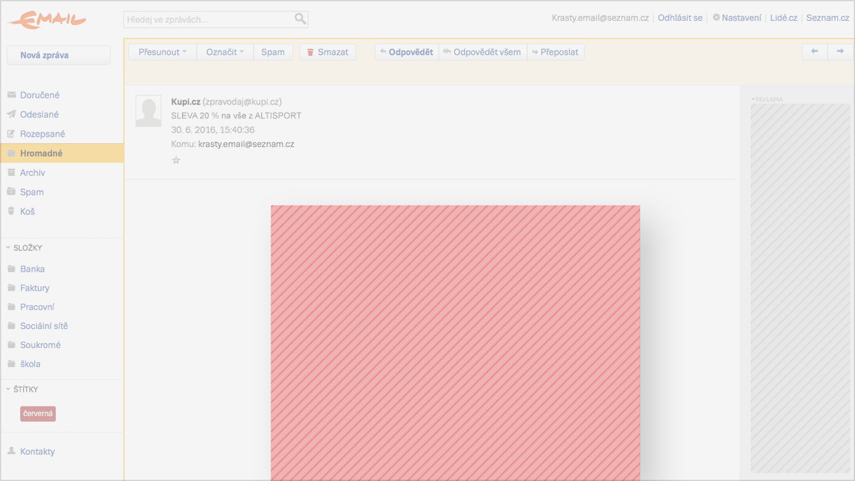Viewport: 855px width, 481px height.
Task: Open the Rozepsané drafts folder
Action: (43, 134)
